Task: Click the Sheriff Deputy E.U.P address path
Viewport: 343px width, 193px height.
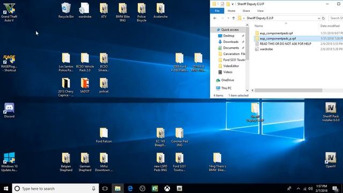Action: tap(260, 18)
